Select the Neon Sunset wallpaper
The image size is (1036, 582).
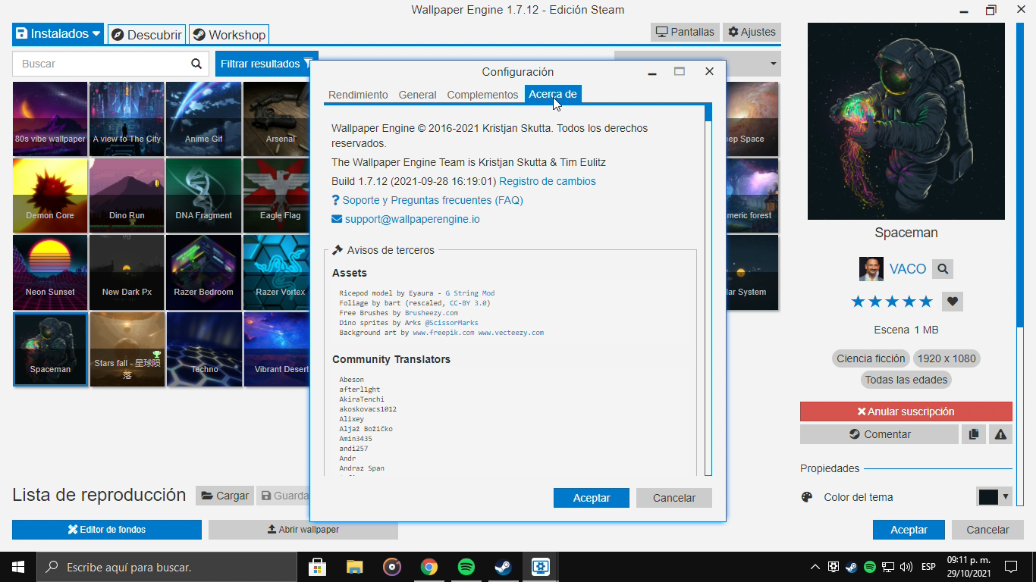pyautogui.click(x=50, y=272)
